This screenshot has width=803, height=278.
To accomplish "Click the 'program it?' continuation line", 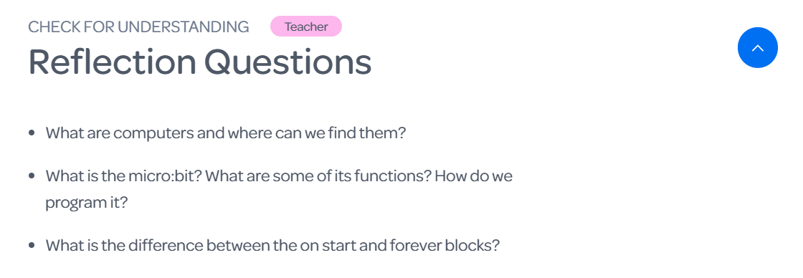I will 86,203.
